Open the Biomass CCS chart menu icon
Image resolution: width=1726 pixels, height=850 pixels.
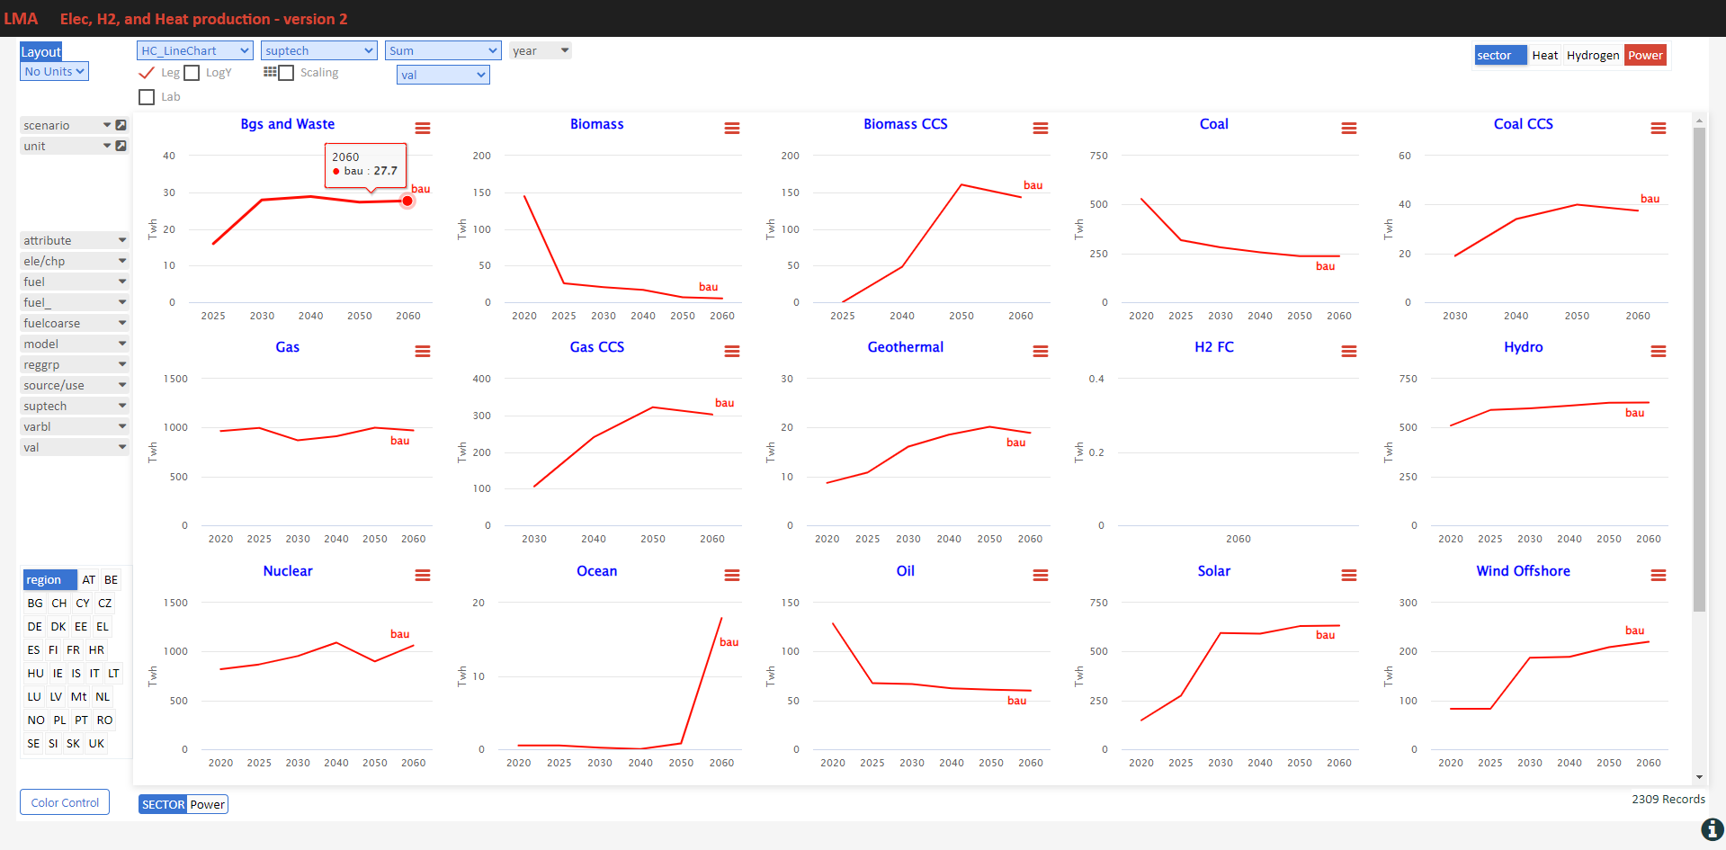(x=1041, y=129)
